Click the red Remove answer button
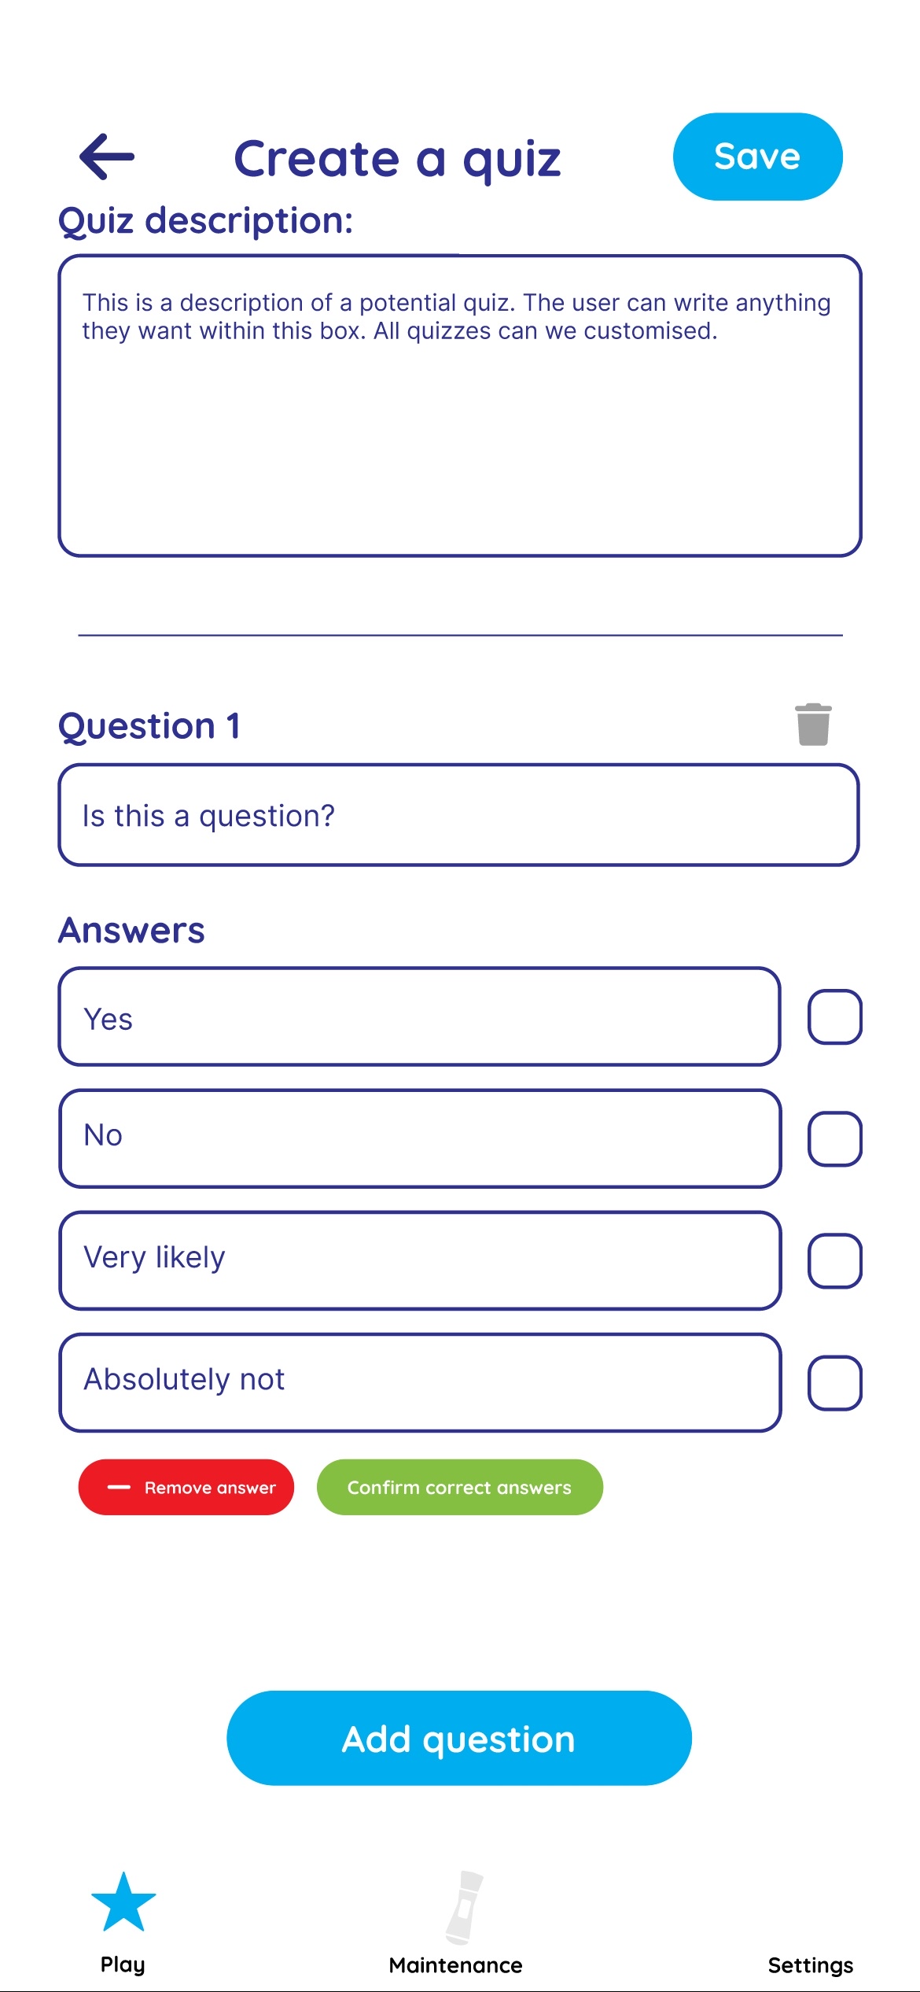This screenshot has height=1992, width=920. point(186,1487)
